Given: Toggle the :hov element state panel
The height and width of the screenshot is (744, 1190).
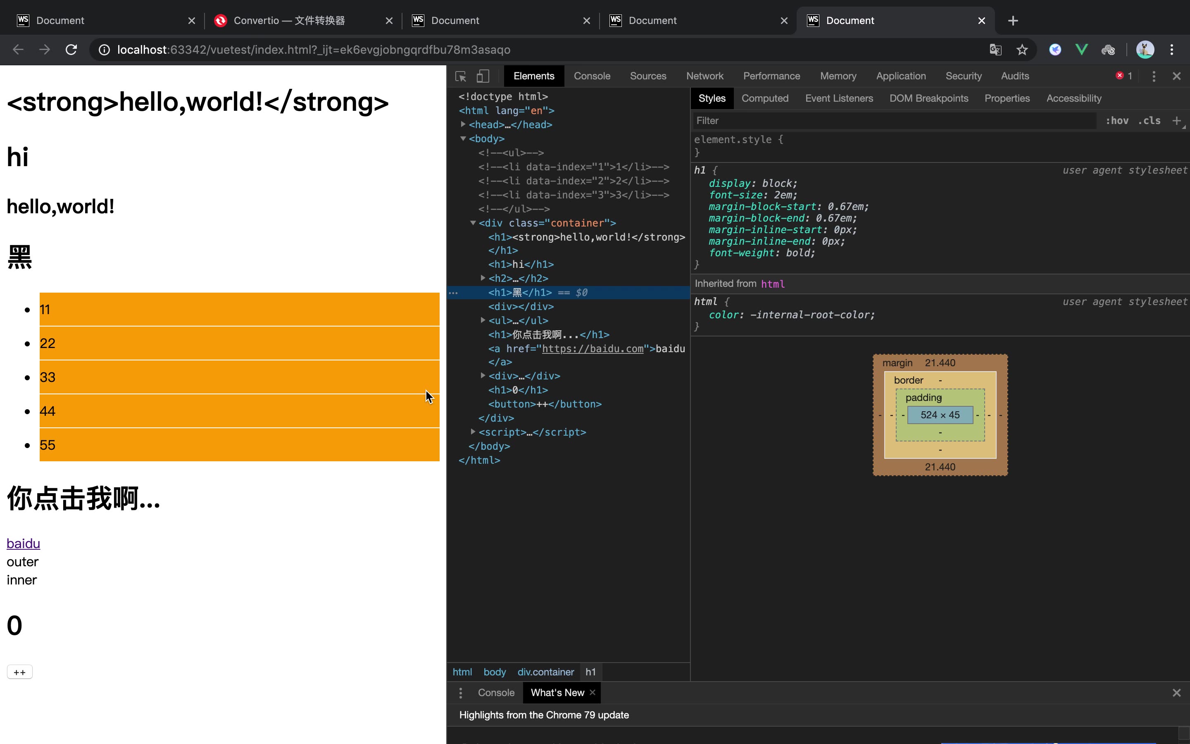Looking at the screenshot, I should click(1117, 121).
